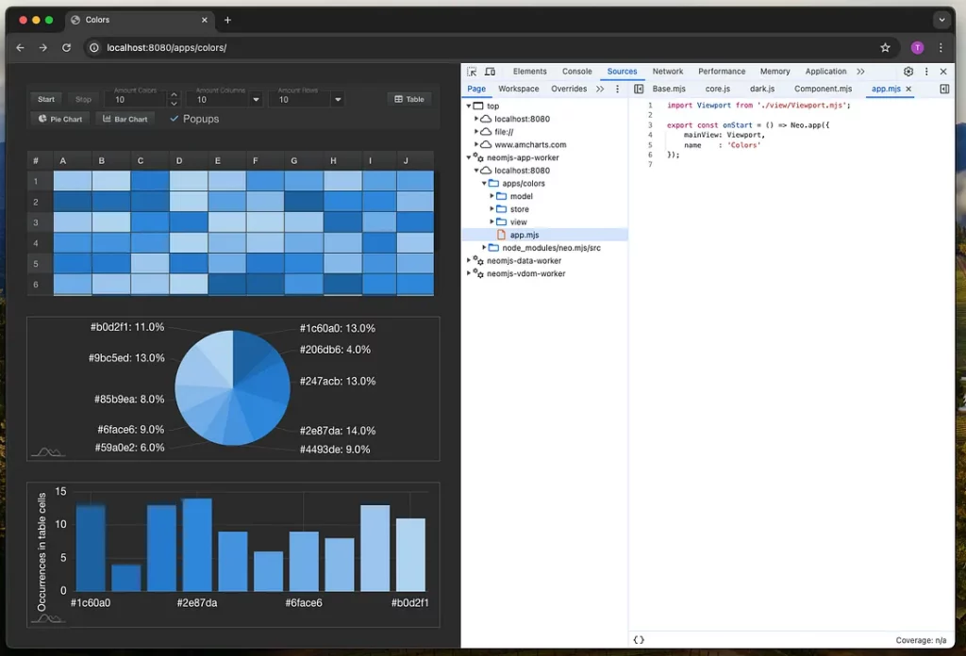This screenshot has width=966, height=656.
Task: Open the Amount Rows dropdown
Action: click(x=338, y=99)
